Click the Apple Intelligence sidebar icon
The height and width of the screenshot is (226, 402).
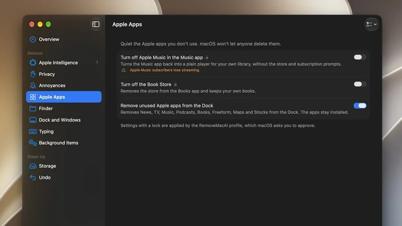pyautogui.click(x=33, y=62)
